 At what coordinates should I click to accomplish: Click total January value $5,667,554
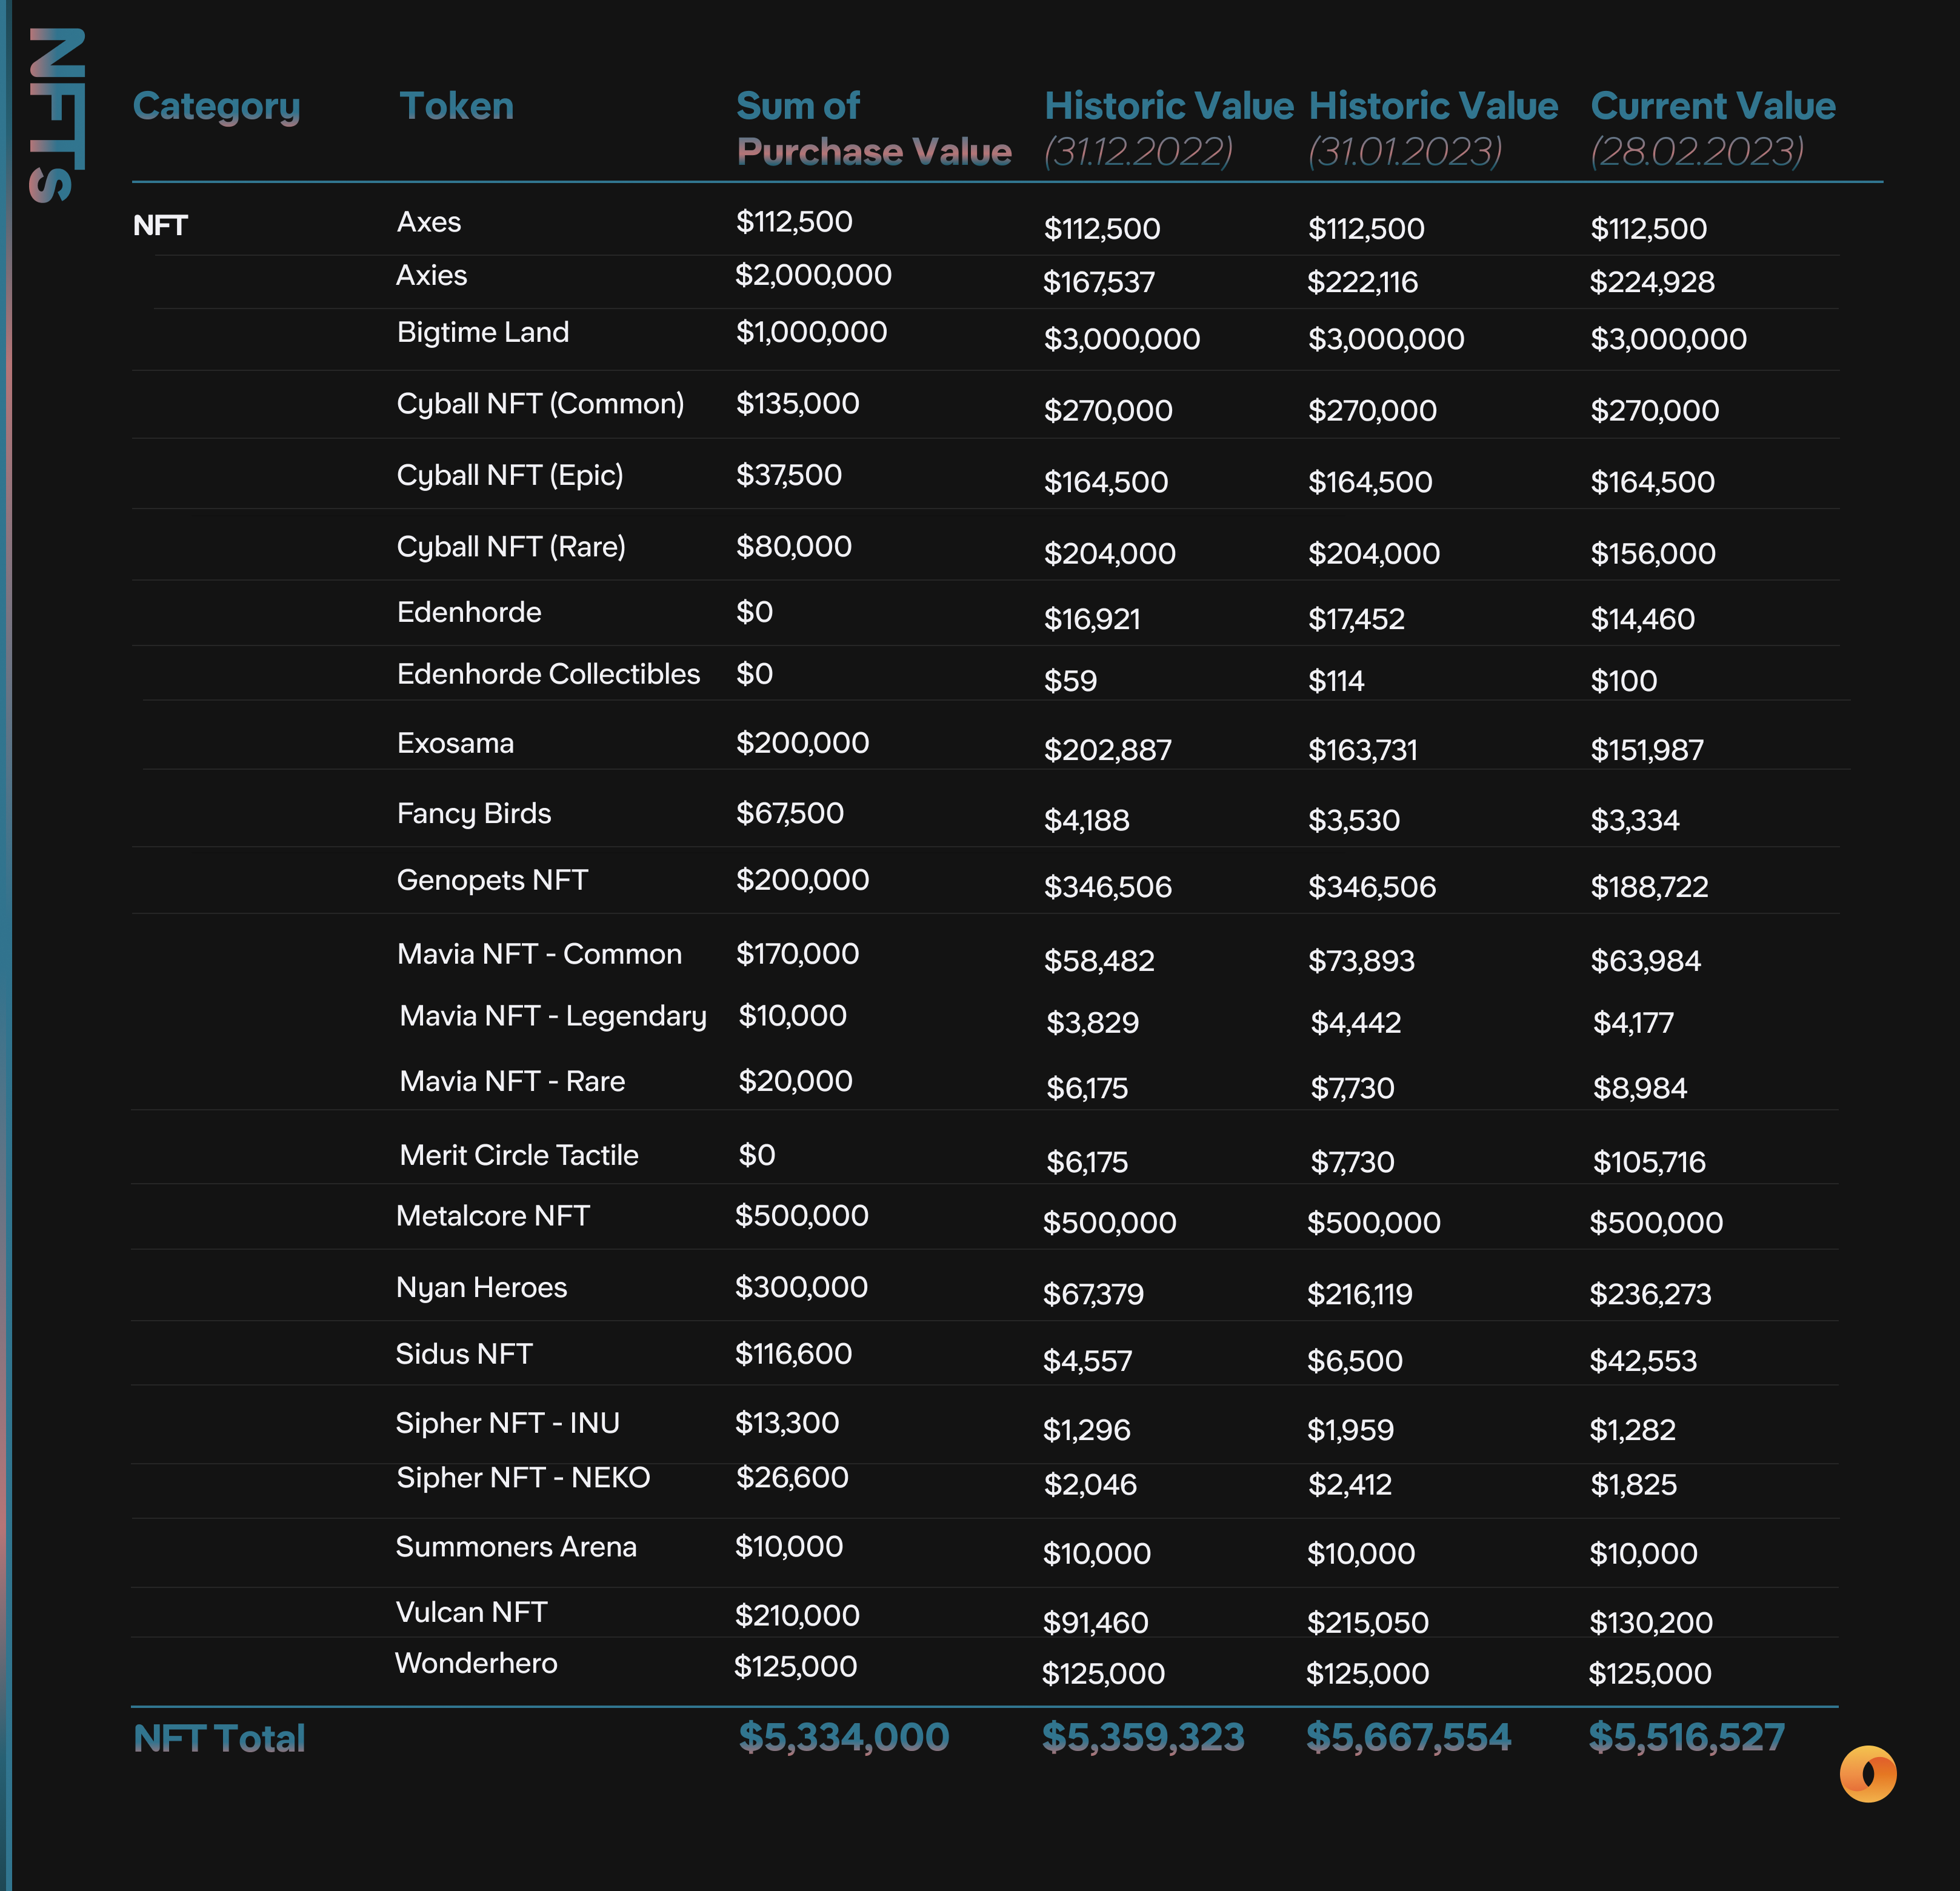1408,1737
